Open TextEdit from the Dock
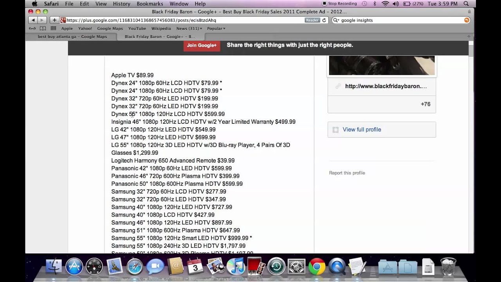Image resolution: width=501 pixels, height=282 pixels. [x=357, y=267]
